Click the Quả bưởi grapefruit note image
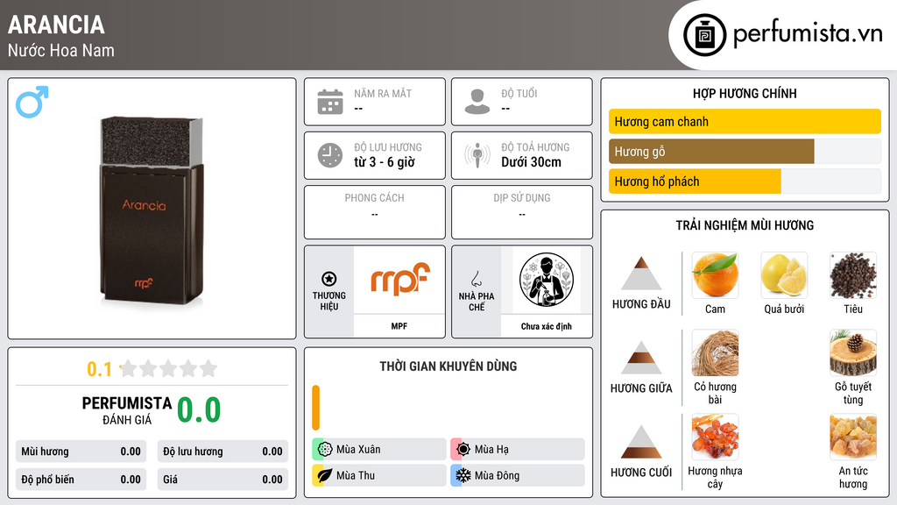Image resolution: width=897 pixels, height=505 pixels. pyautogui.click(x=784, y=275)
